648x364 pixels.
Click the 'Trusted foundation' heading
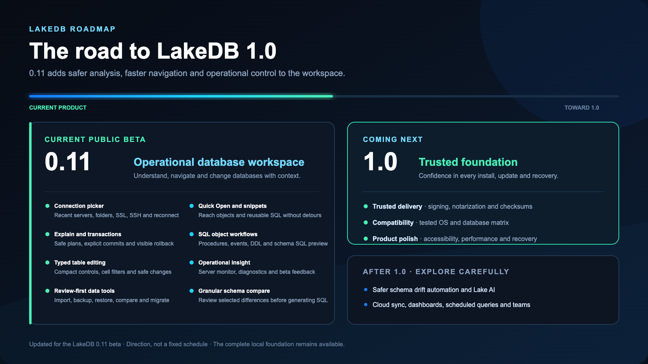pos(468,162)
